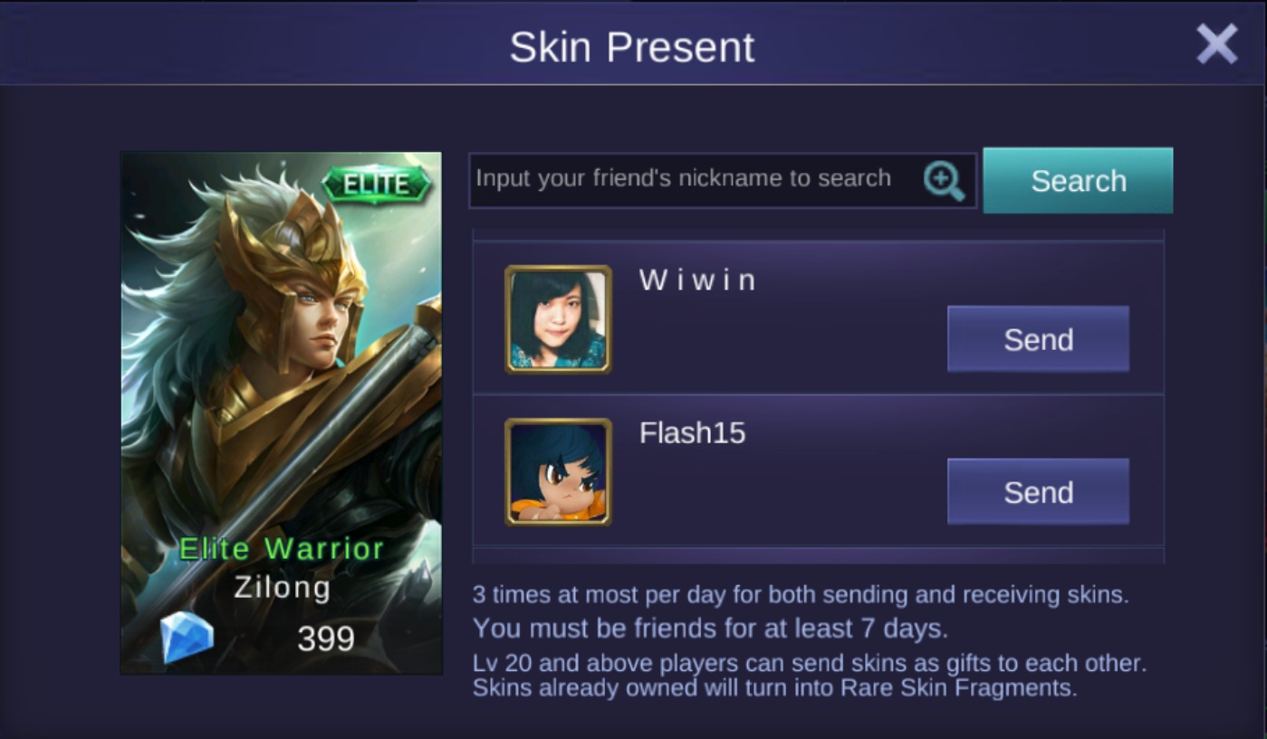
Task: Click the 399 diamond price
Action: point(326,639)
